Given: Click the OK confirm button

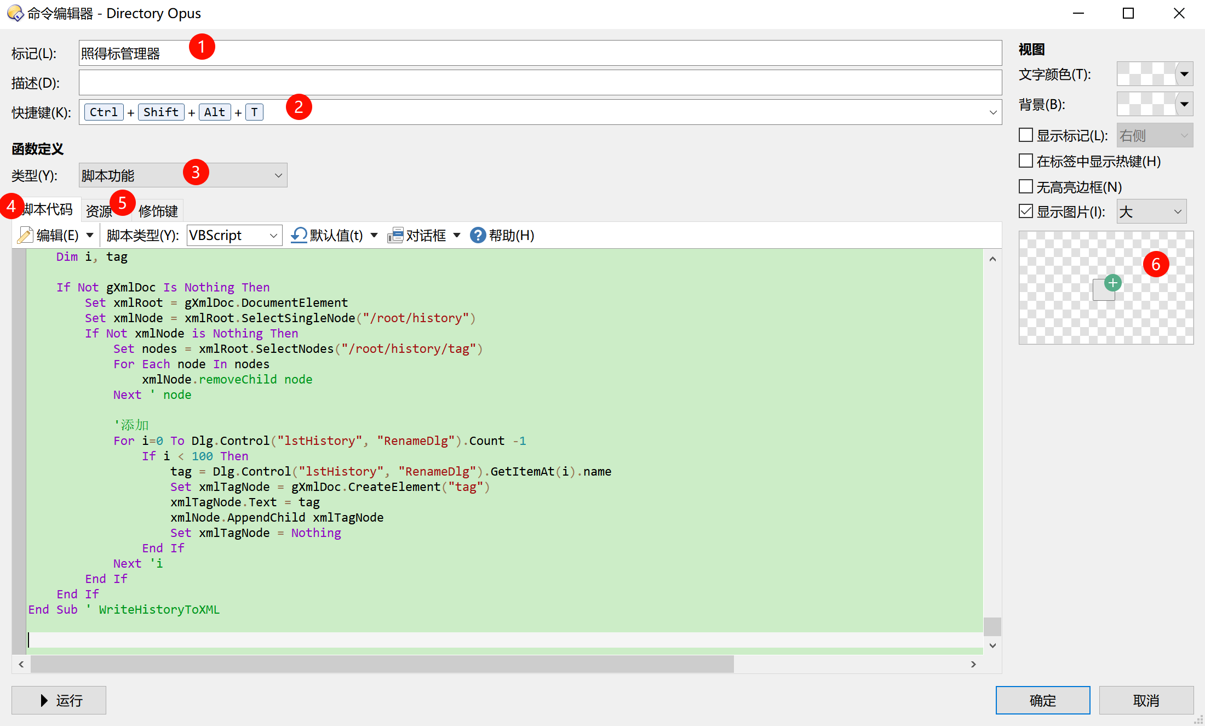Looking at the screenshot, I should pos(1042,700).
